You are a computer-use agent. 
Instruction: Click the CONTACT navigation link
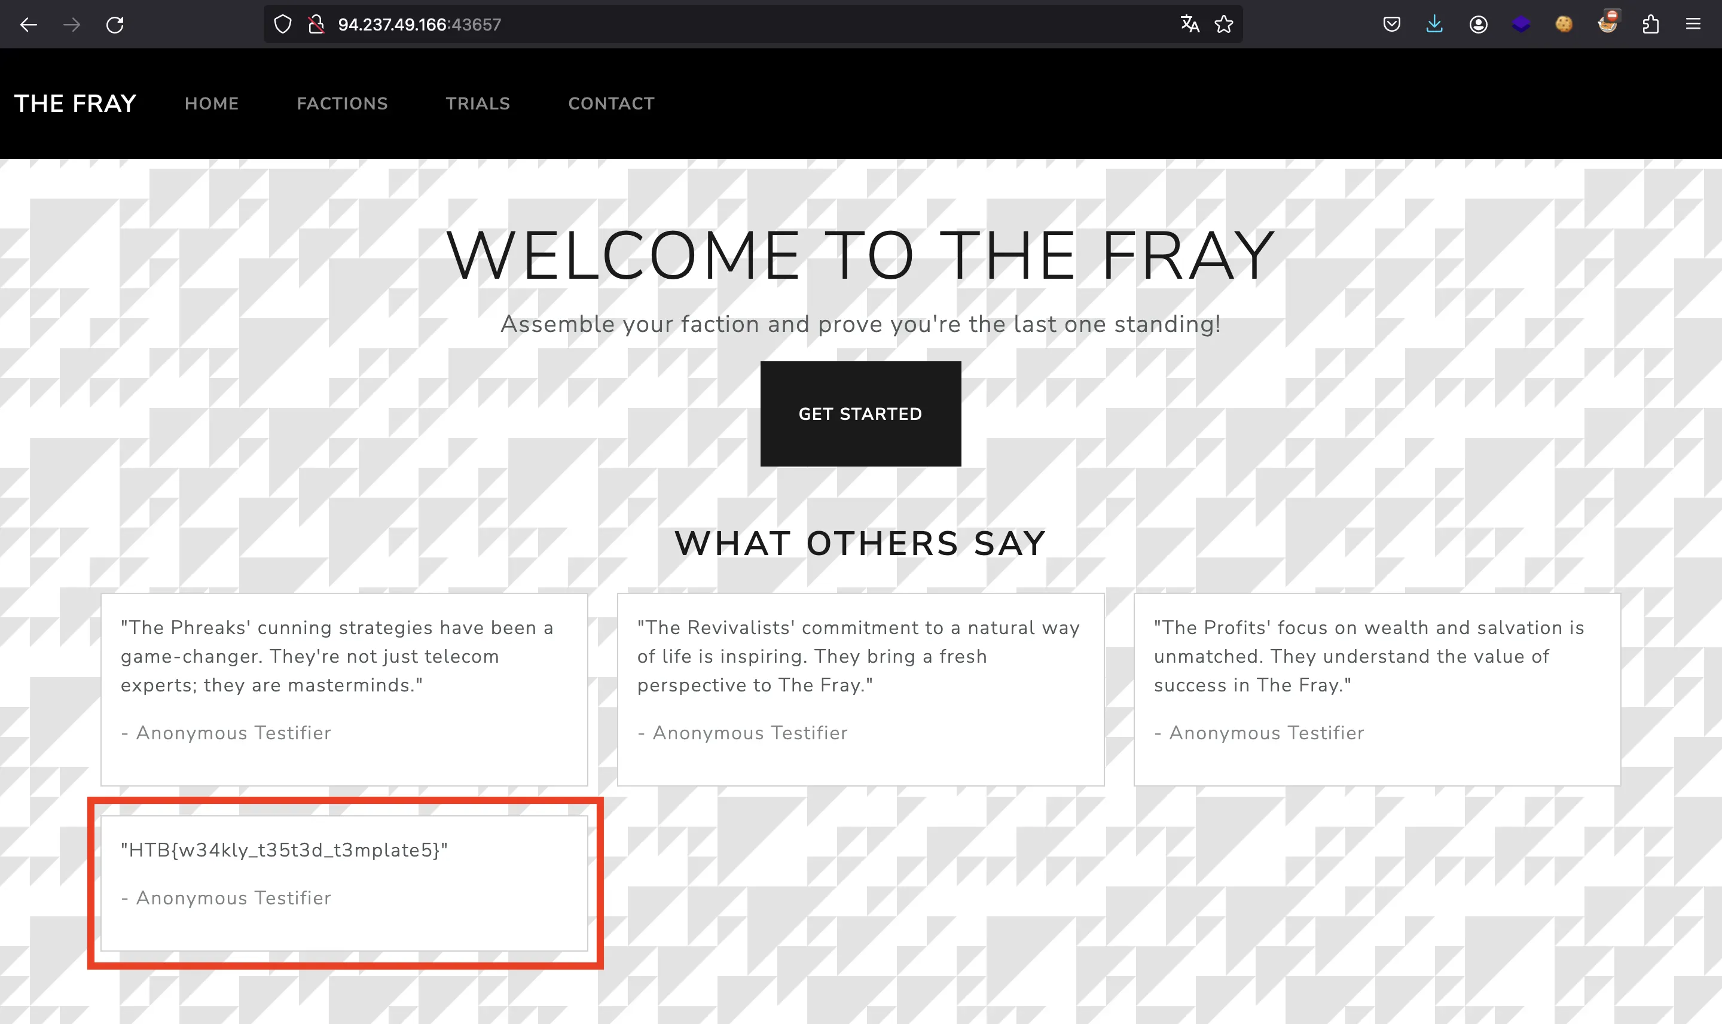click(x=610, y=103)
